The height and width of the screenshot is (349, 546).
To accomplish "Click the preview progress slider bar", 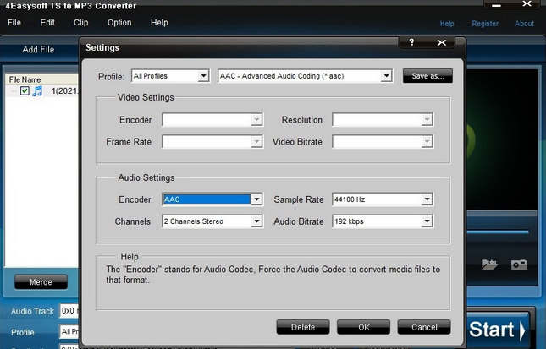I will click(498, 232).
